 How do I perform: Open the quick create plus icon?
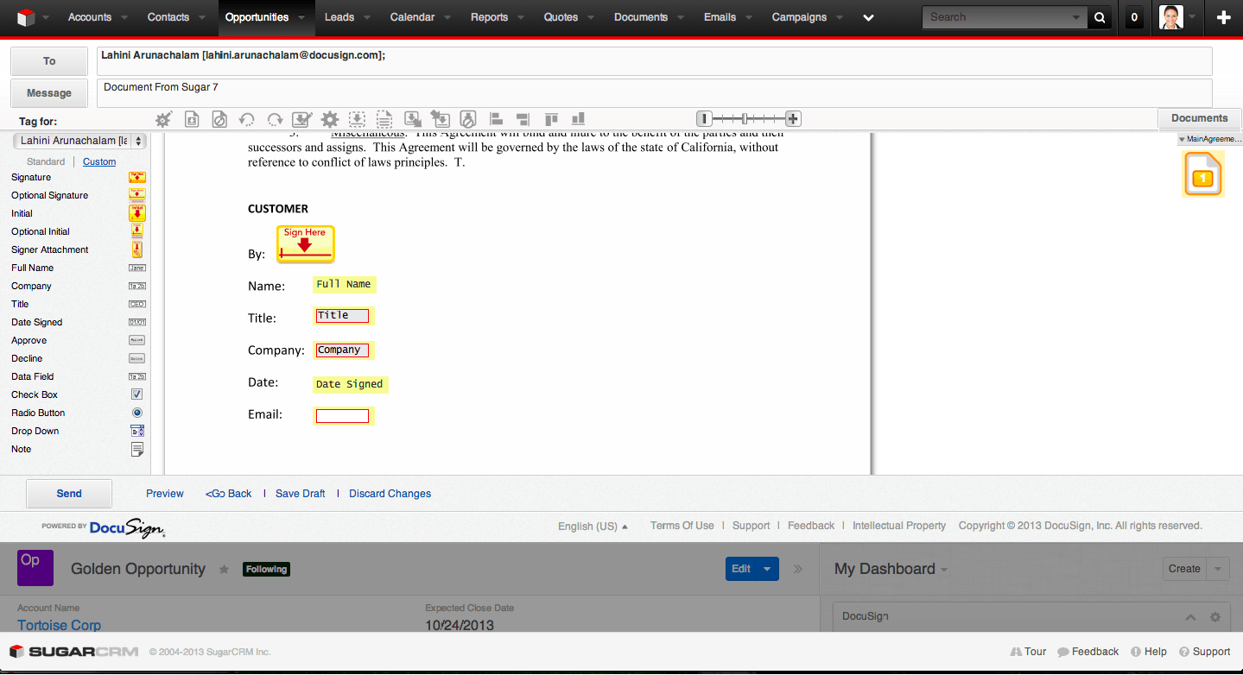[1223, 17]
